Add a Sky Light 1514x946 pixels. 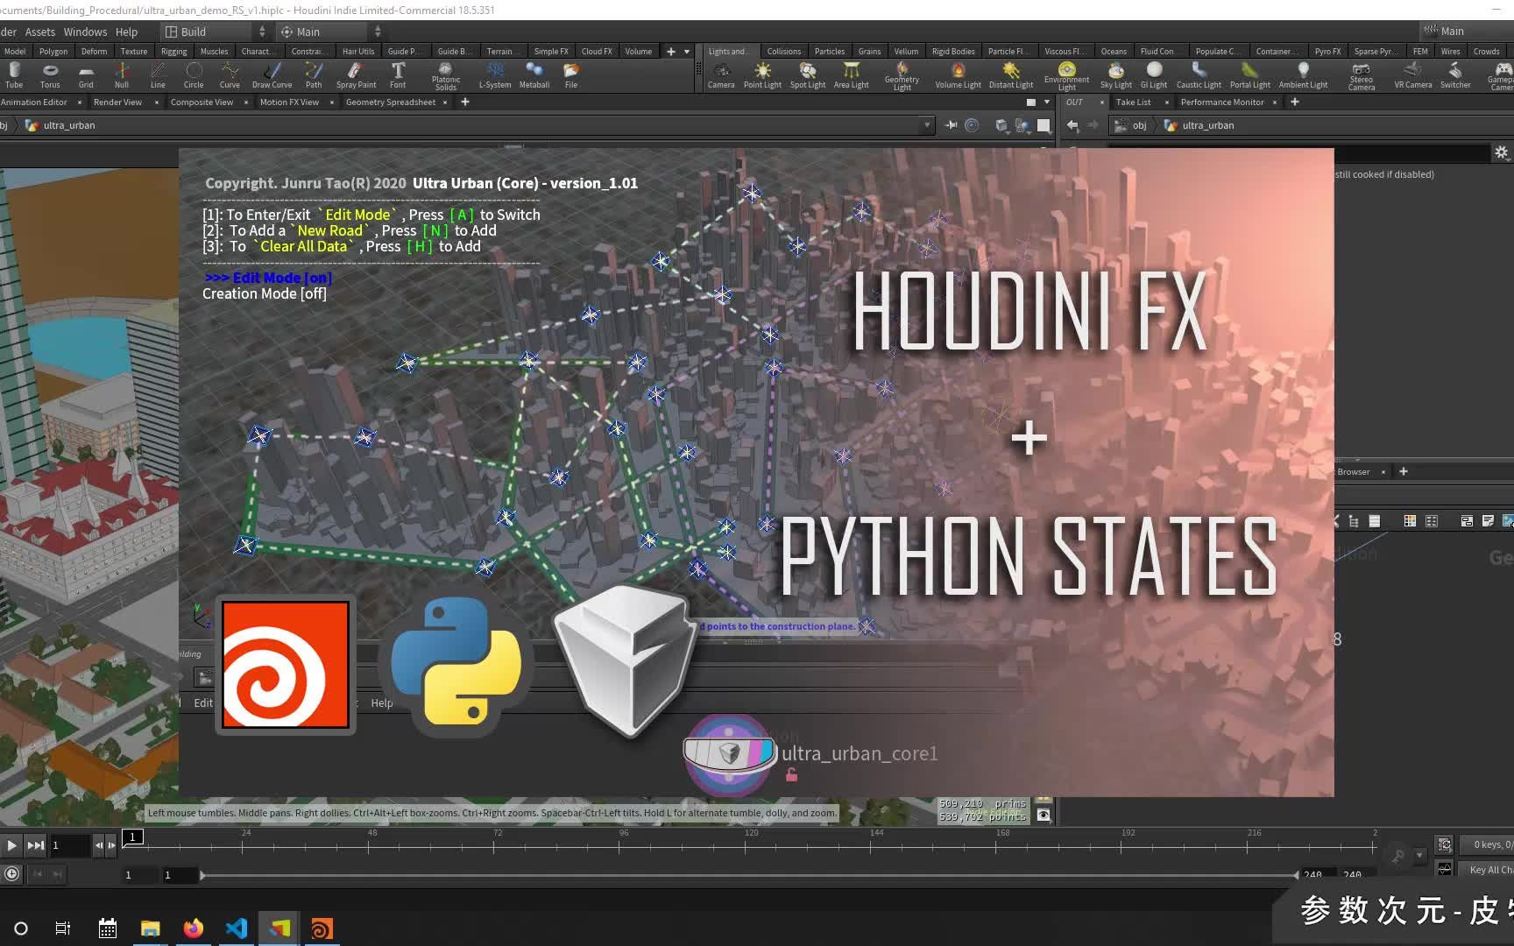pyautogui.click(x=1116, y=75)
